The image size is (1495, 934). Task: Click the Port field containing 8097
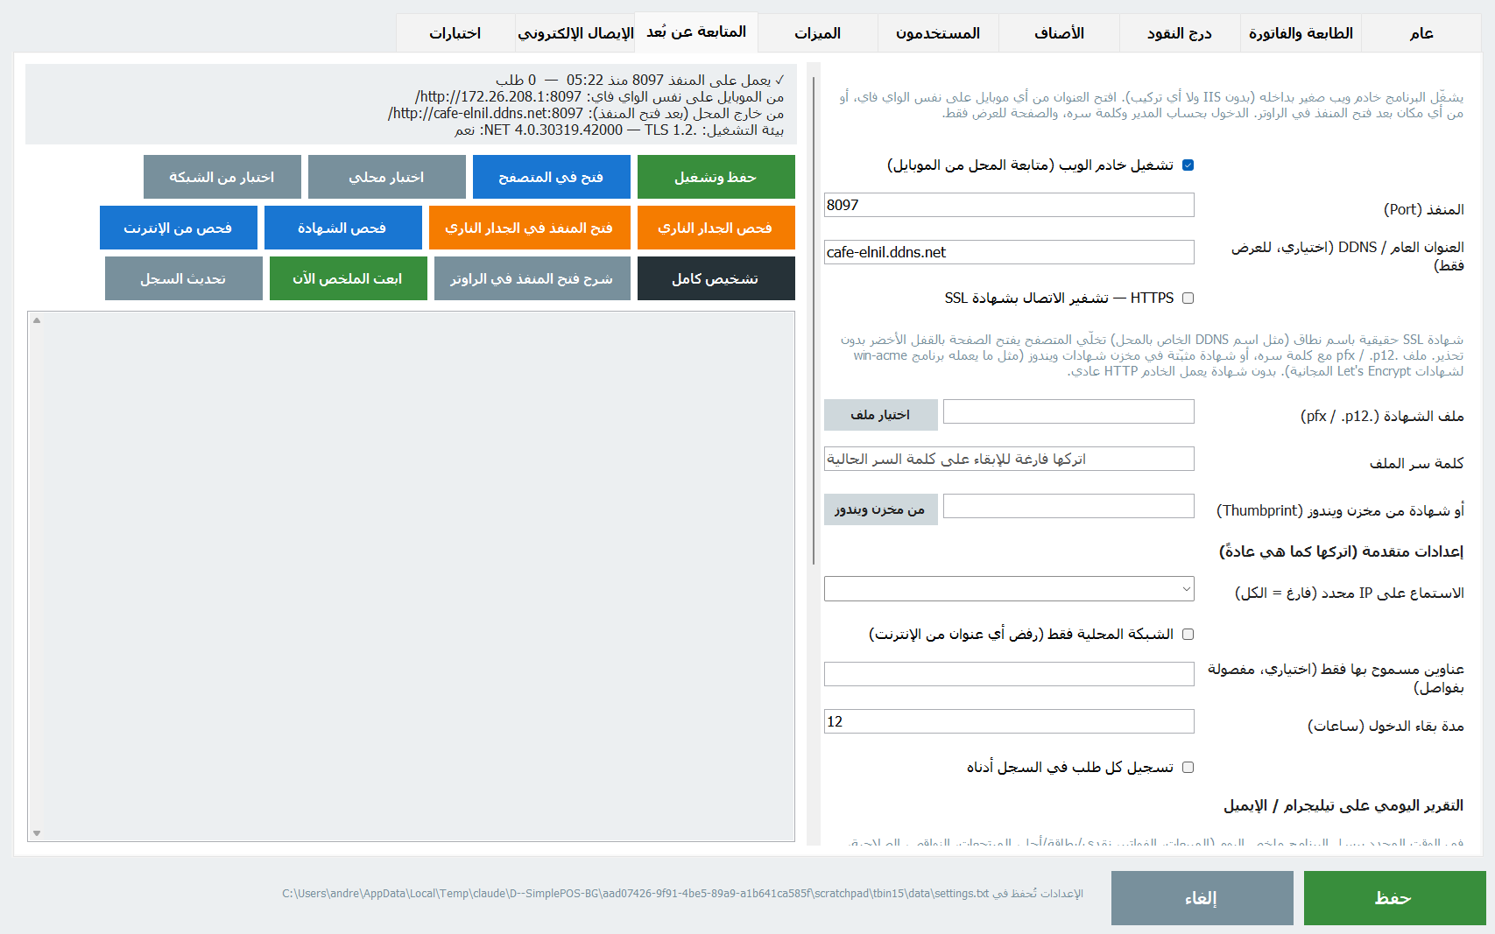click(x=1009, y=205)
